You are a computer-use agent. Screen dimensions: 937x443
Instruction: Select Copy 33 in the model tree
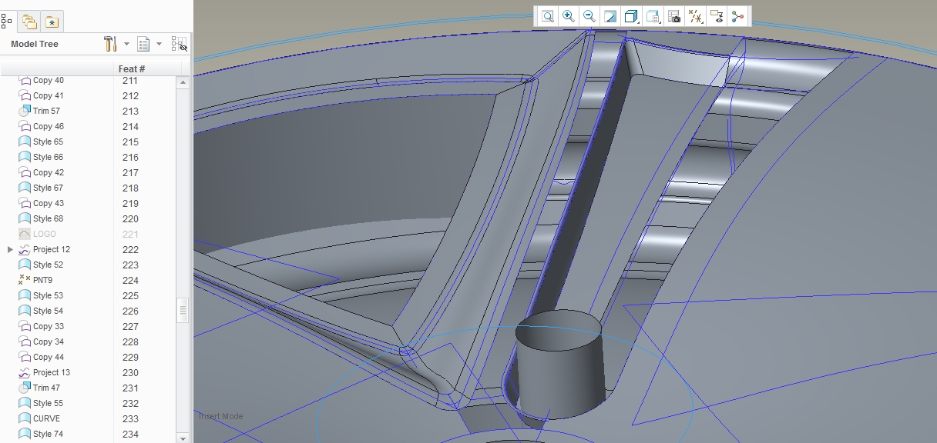click(48, 326)
